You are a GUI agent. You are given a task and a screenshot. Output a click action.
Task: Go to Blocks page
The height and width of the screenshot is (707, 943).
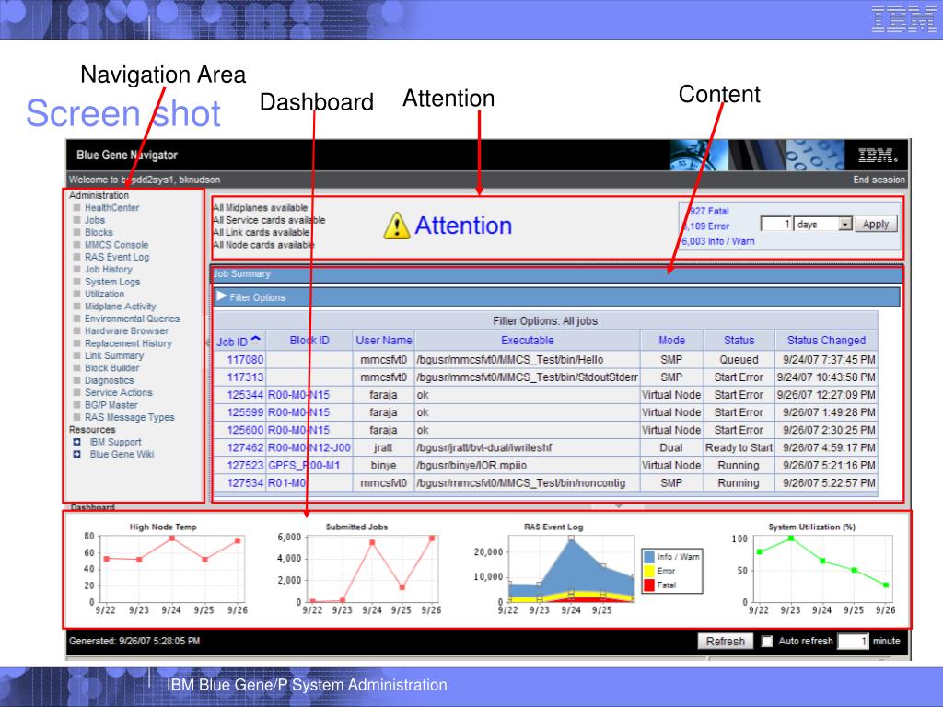99,232
